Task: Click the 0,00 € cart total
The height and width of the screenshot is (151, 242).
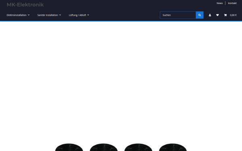Action: pos(233,15)
